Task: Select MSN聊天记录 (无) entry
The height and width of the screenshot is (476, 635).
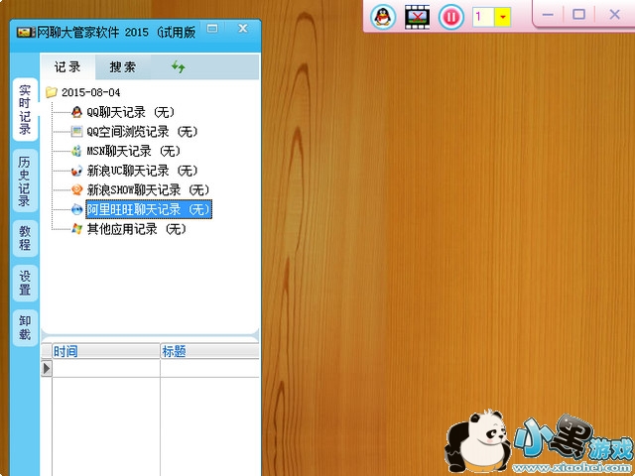Action: 134,151
